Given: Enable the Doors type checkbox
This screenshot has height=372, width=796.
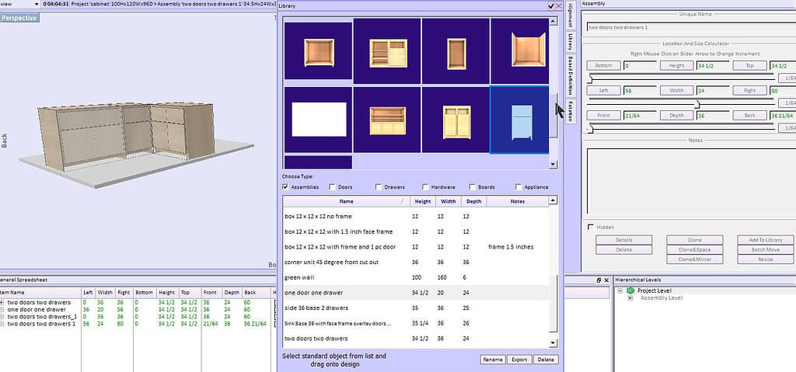Looking at the screenshot, I should [332, 187].
